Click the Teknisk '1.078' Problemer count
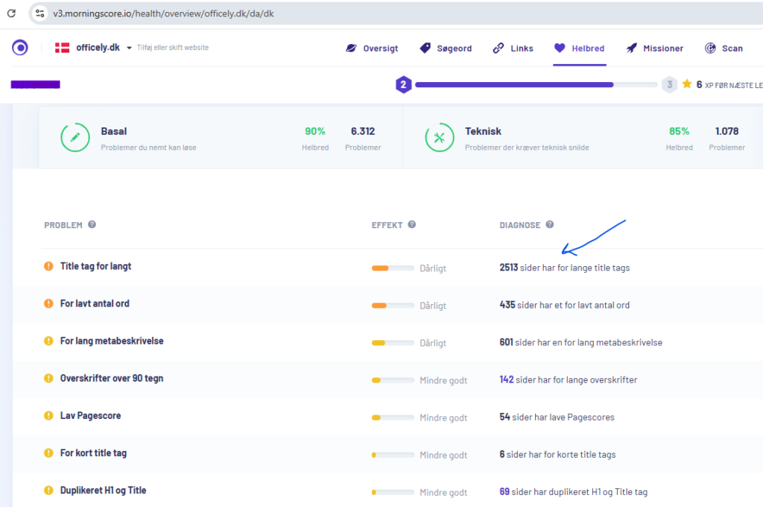This screenshot has height=507, width=763. point(727,131)
